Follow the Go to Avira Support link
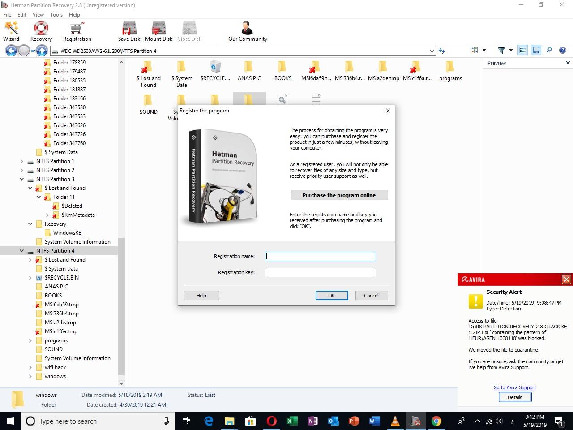 click(x=515, y=387)
